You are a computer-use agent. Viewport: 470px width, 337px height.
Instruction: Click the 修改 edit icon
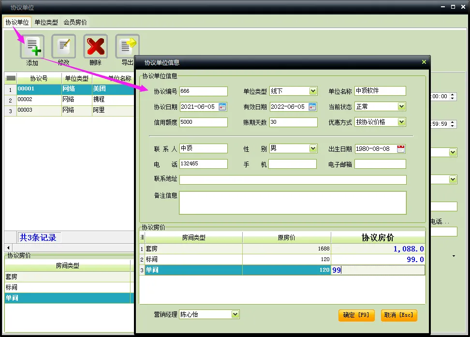[63, 46]
